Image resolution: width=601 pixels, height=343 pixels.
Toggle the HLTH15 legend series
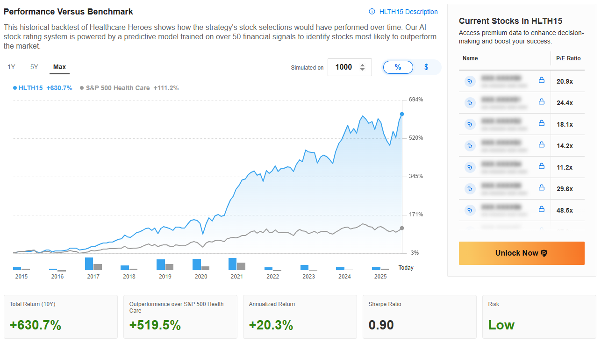(x=43, y=88)
